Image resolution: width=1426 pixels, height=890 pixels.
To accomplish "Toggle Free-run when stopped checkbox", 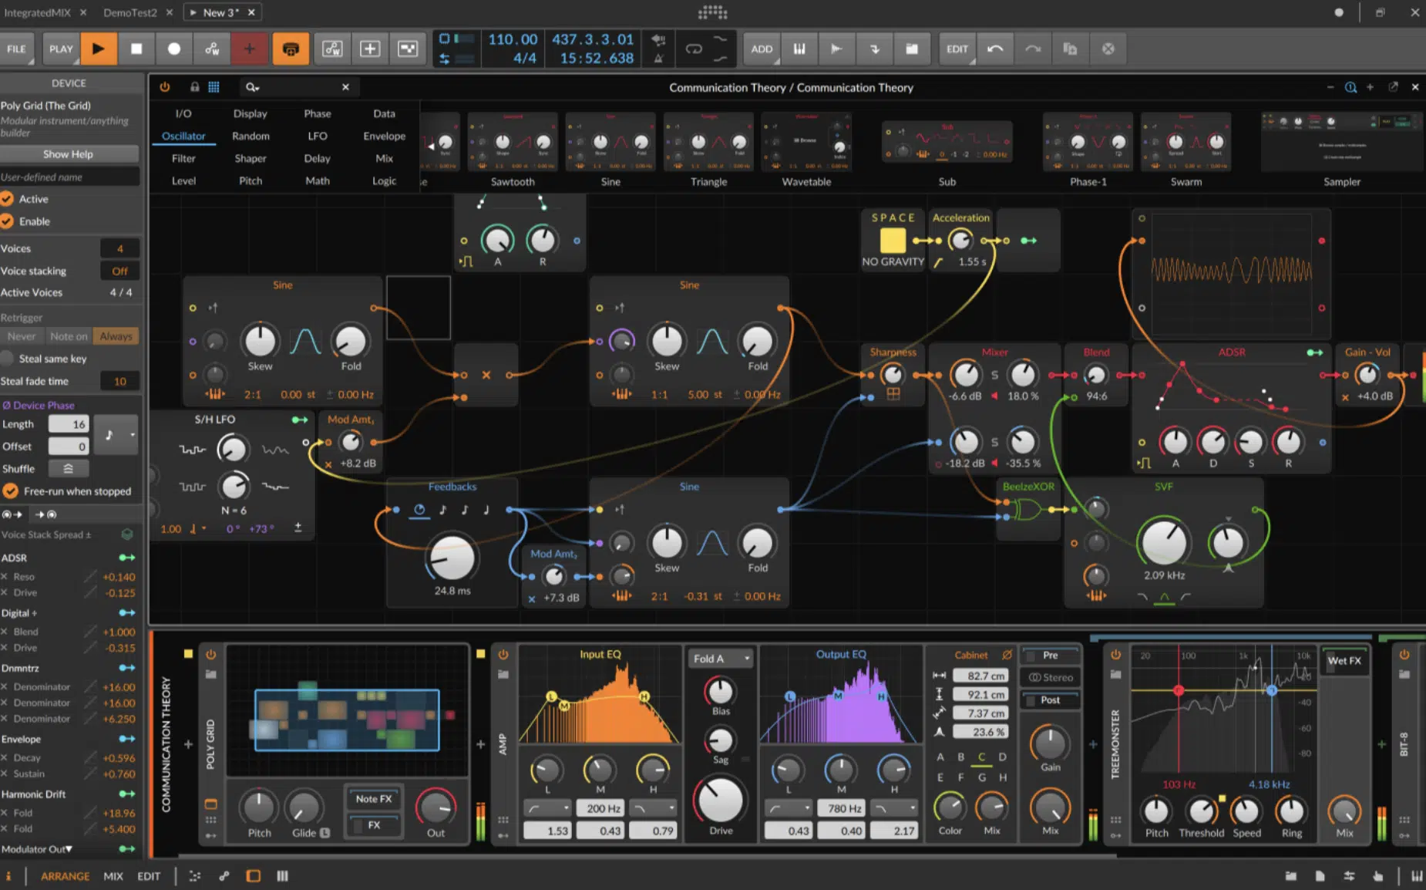I will pos(10,491).
